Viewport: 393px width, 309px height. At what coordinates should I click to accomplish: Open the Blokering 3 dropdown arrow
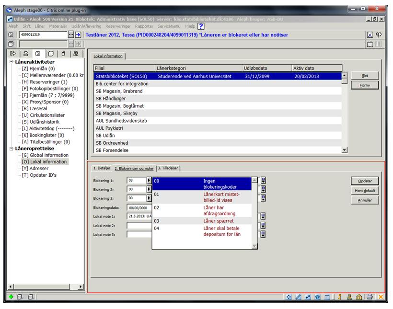tap(149, 198)
